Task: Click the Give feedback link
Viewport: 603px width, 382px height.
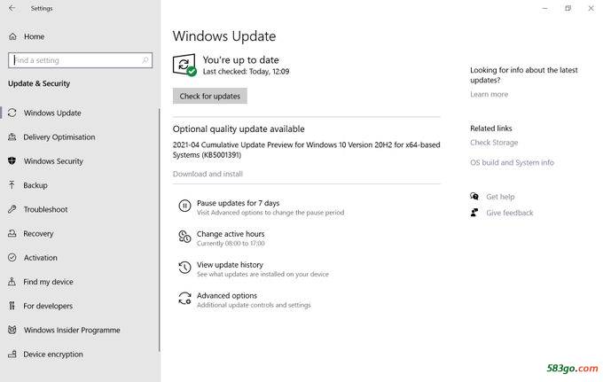Action: point(510,213)
